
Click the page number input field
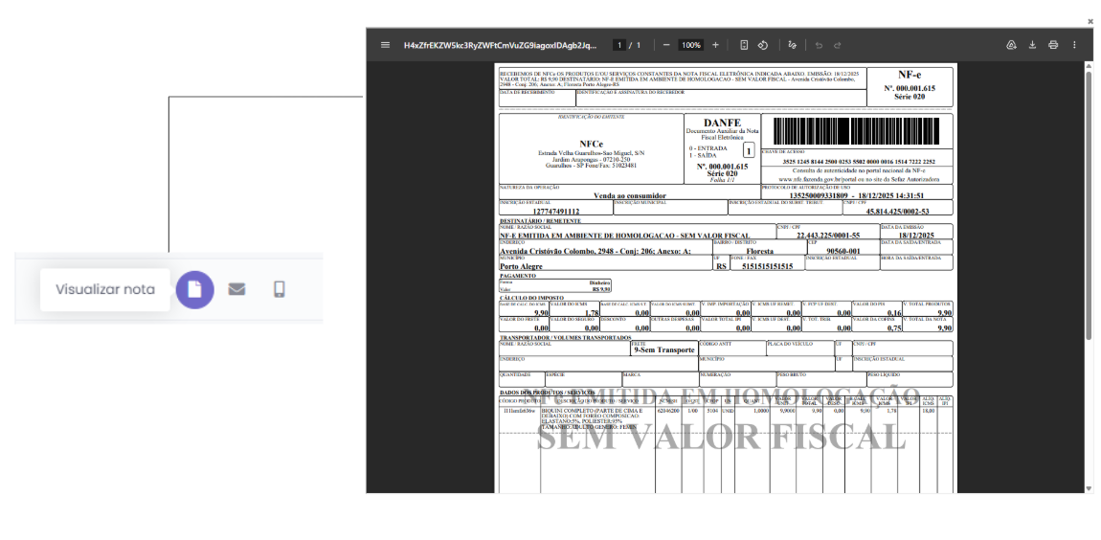click(619, 45)
